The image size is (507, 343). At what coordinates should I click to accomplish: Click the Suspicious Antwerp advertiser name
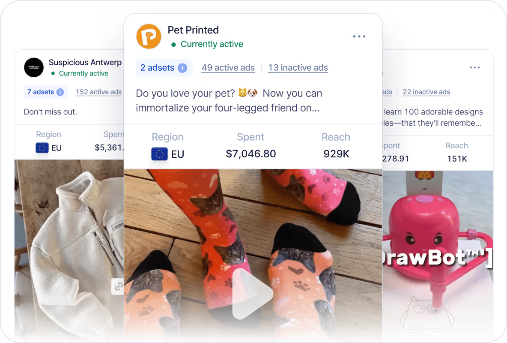85,62
